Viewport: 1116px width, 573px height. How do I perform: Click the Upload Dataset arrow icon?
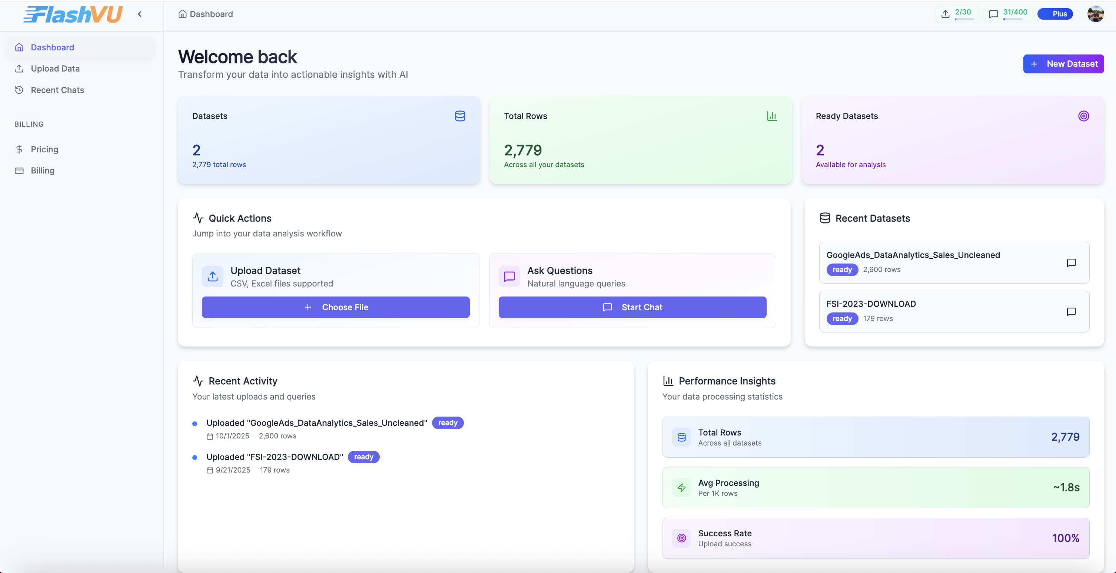point(212,276)
